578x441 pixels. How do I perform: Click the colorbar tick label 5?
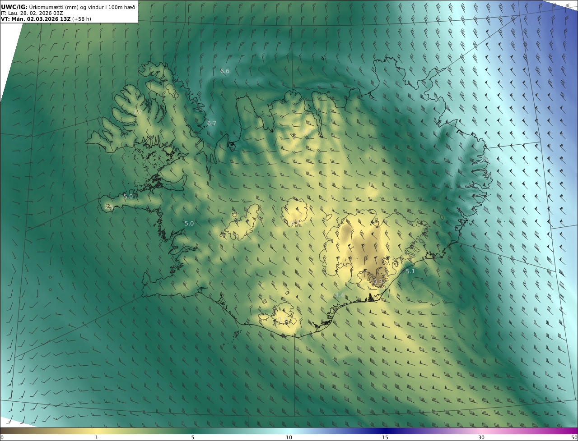click(193, 438)
